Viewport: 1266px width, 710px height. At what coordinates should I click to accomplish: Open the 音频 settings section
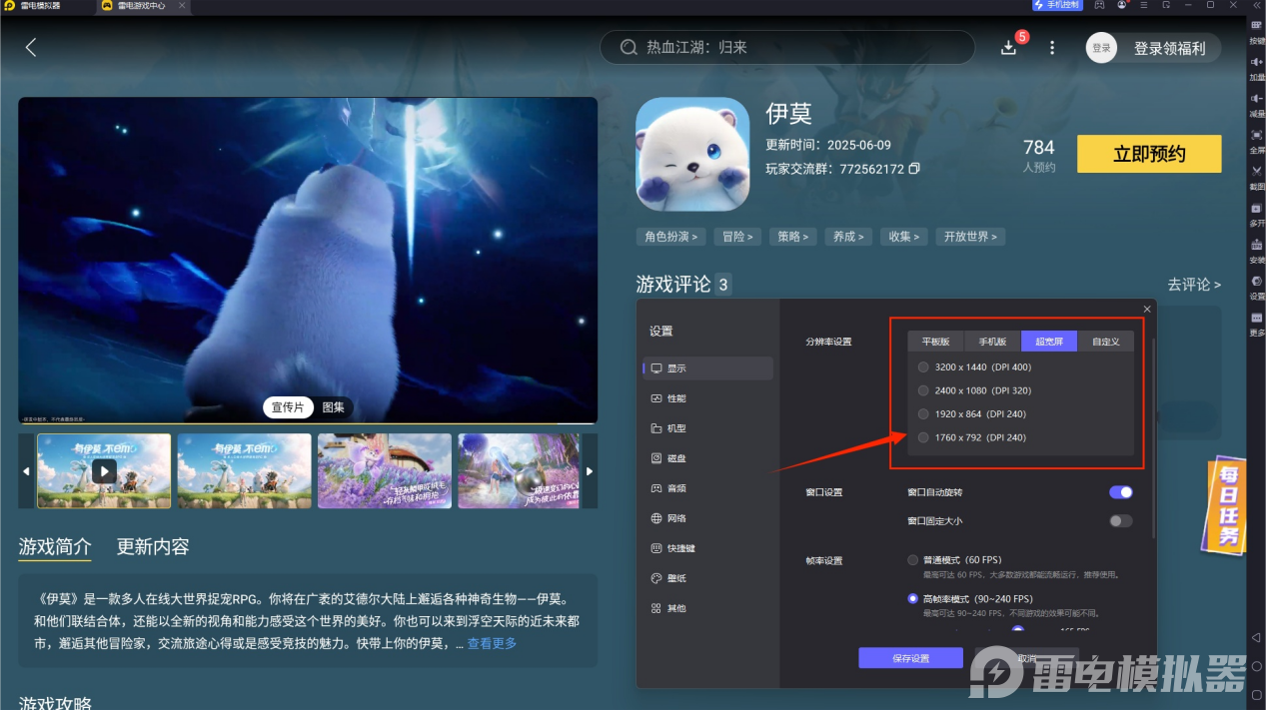[708, 488]
